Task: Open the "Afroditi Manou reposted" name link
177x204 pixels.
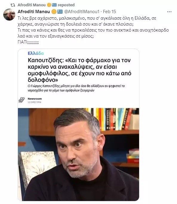Action: pyautogui.click(x=32, y=5)
